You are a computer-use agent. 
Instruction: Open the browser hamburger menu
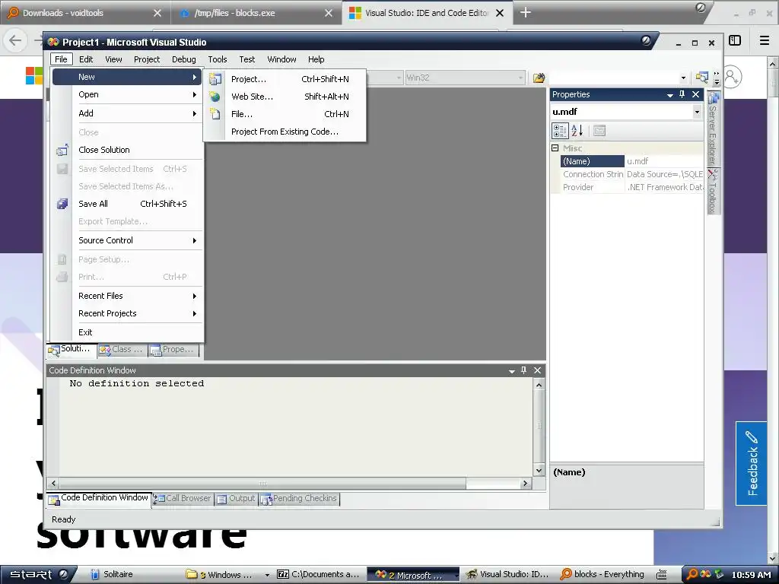pos(765,41)
